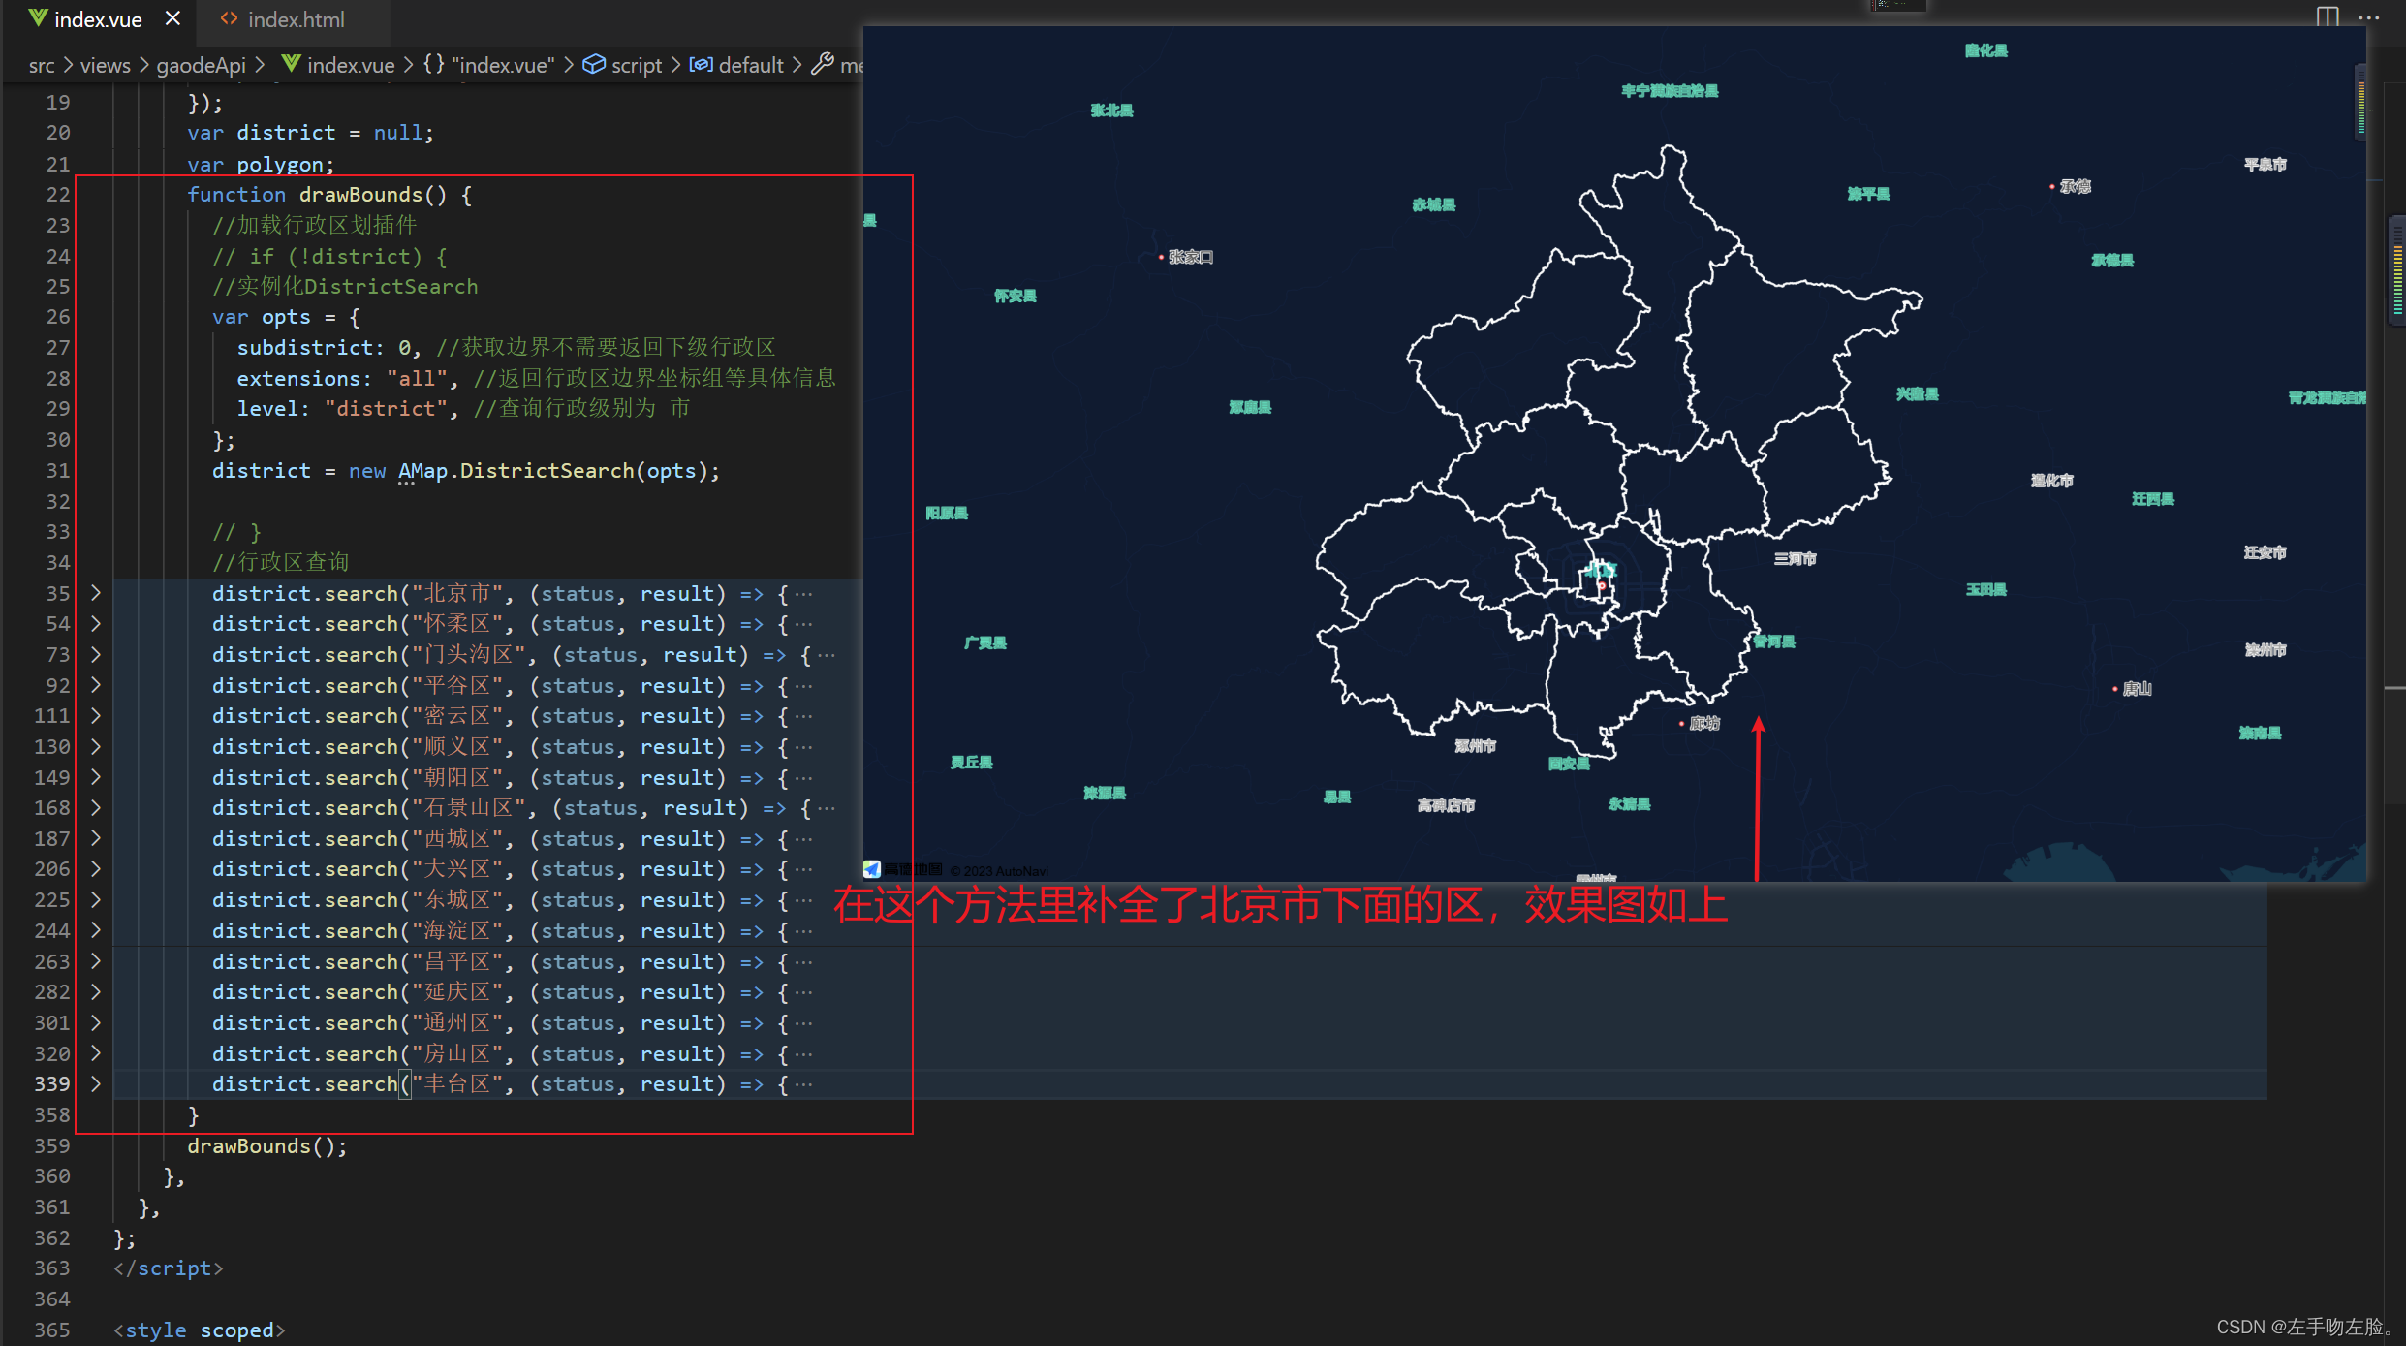The height and width of the screenshot is (1346, 2406).
Task: Expand the folded 海淀区 code region
Action: (x=95, y=930)
